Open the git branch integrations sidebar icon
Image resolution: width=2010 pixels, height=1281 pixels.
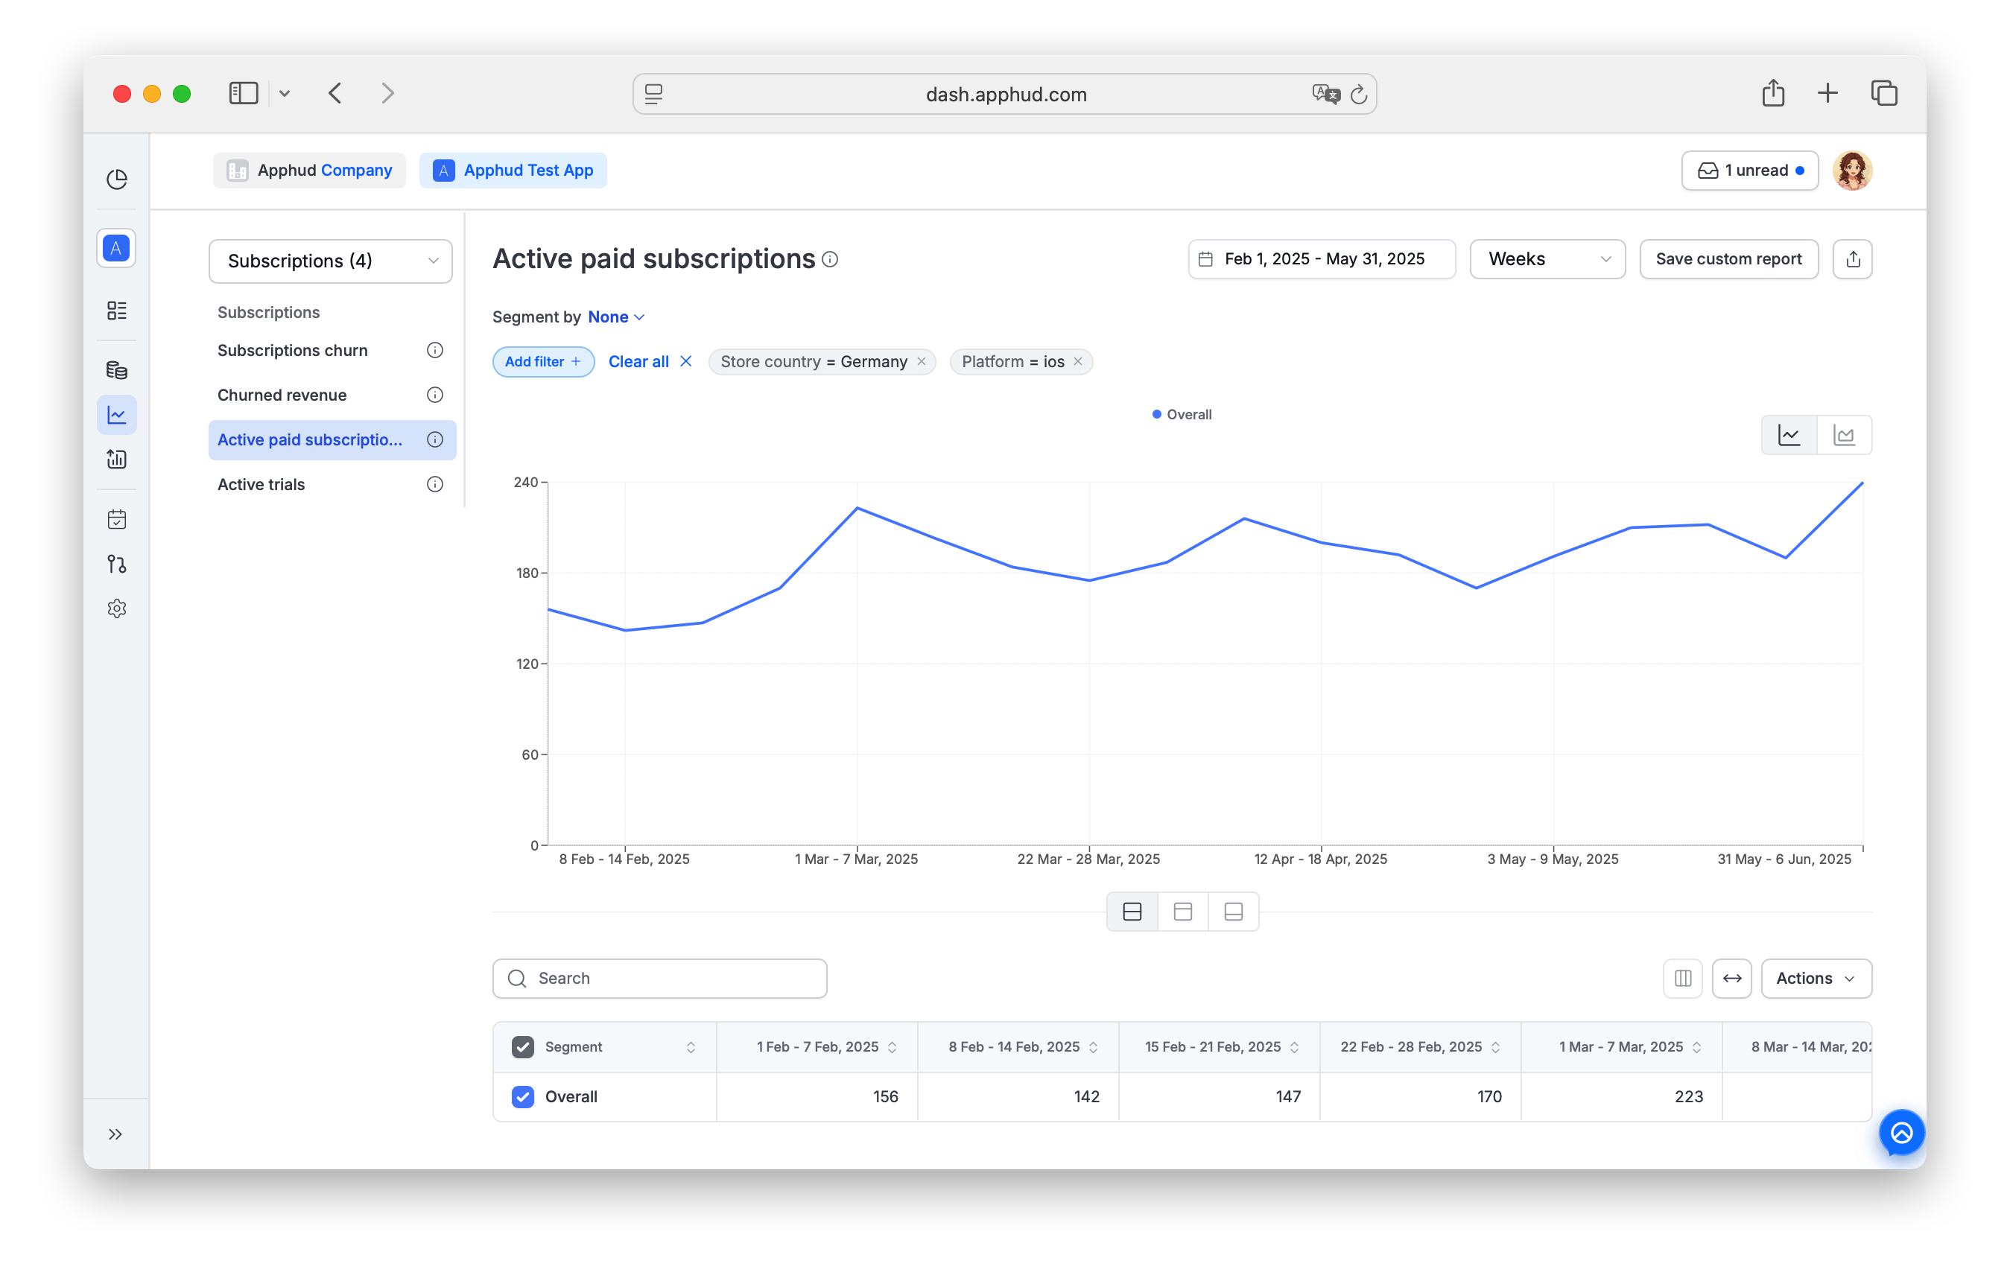[x=117, y=564]
